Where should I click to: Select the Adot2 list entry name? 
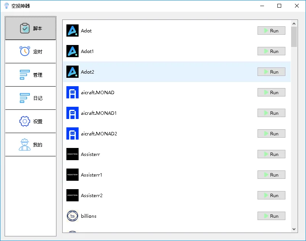87,72
